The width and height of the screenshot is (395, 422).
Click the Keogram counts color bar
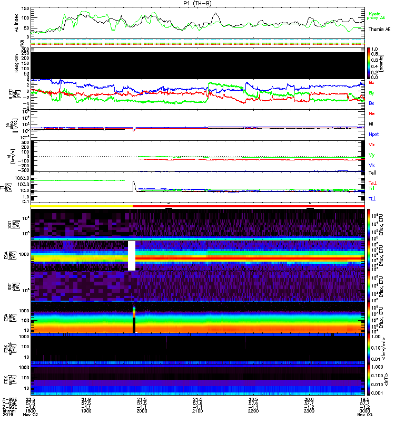pos(369,62)
